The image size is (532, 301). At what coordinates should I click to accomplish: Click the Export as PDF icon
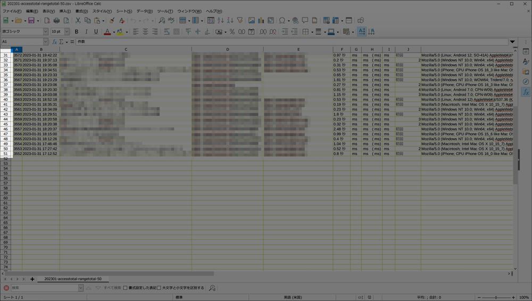[47, 21]
